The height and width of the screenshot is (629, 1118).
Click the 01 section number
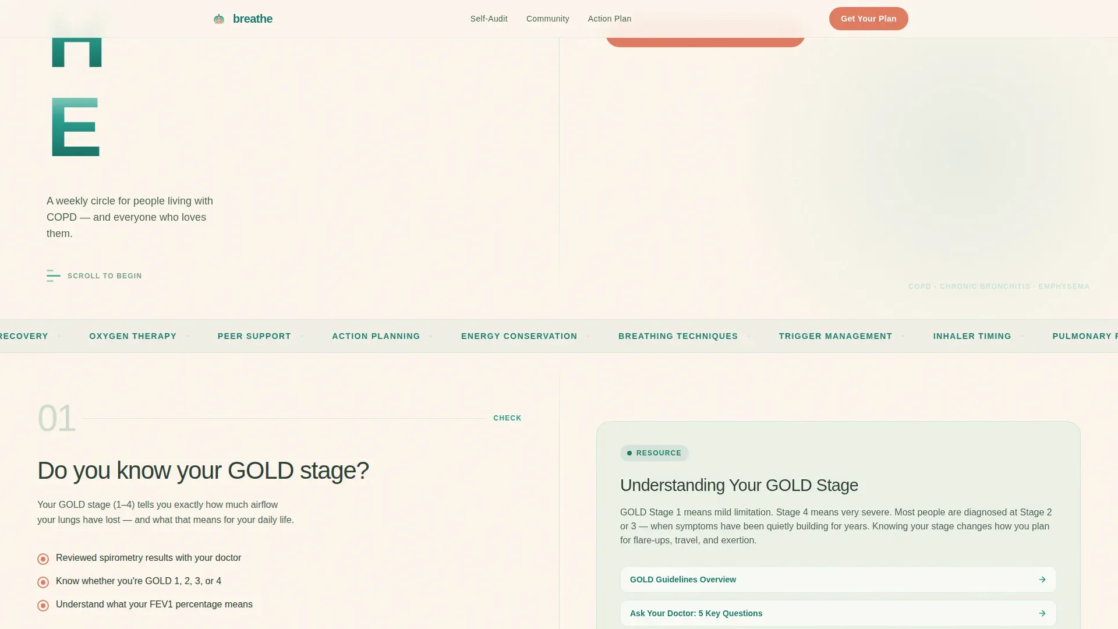click(56, 418)
